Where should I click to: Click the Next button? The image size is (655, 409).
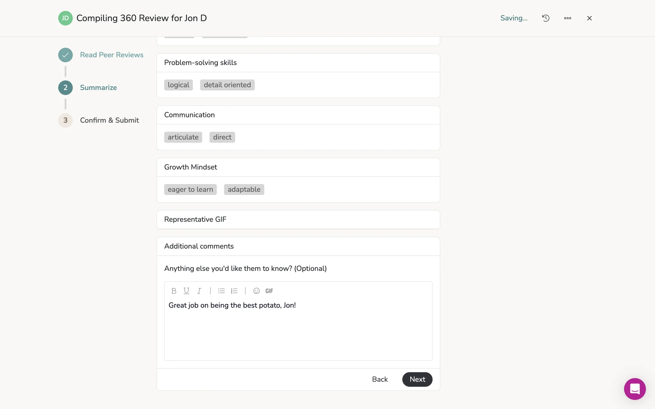417,379
